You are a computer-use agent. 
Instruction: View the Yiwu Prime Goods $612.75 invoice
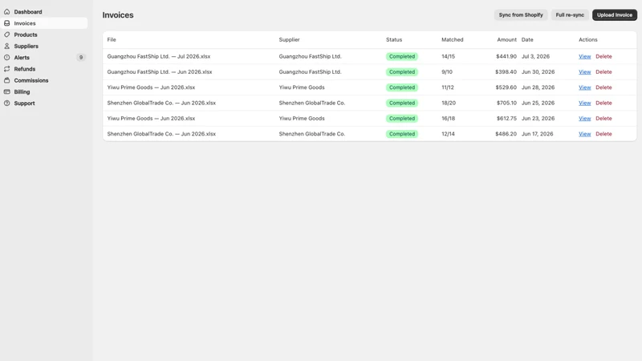click(584, 119)
